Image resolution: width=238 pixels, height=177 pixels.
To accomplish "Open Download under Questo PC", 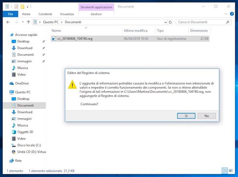I will click(25, 112).
